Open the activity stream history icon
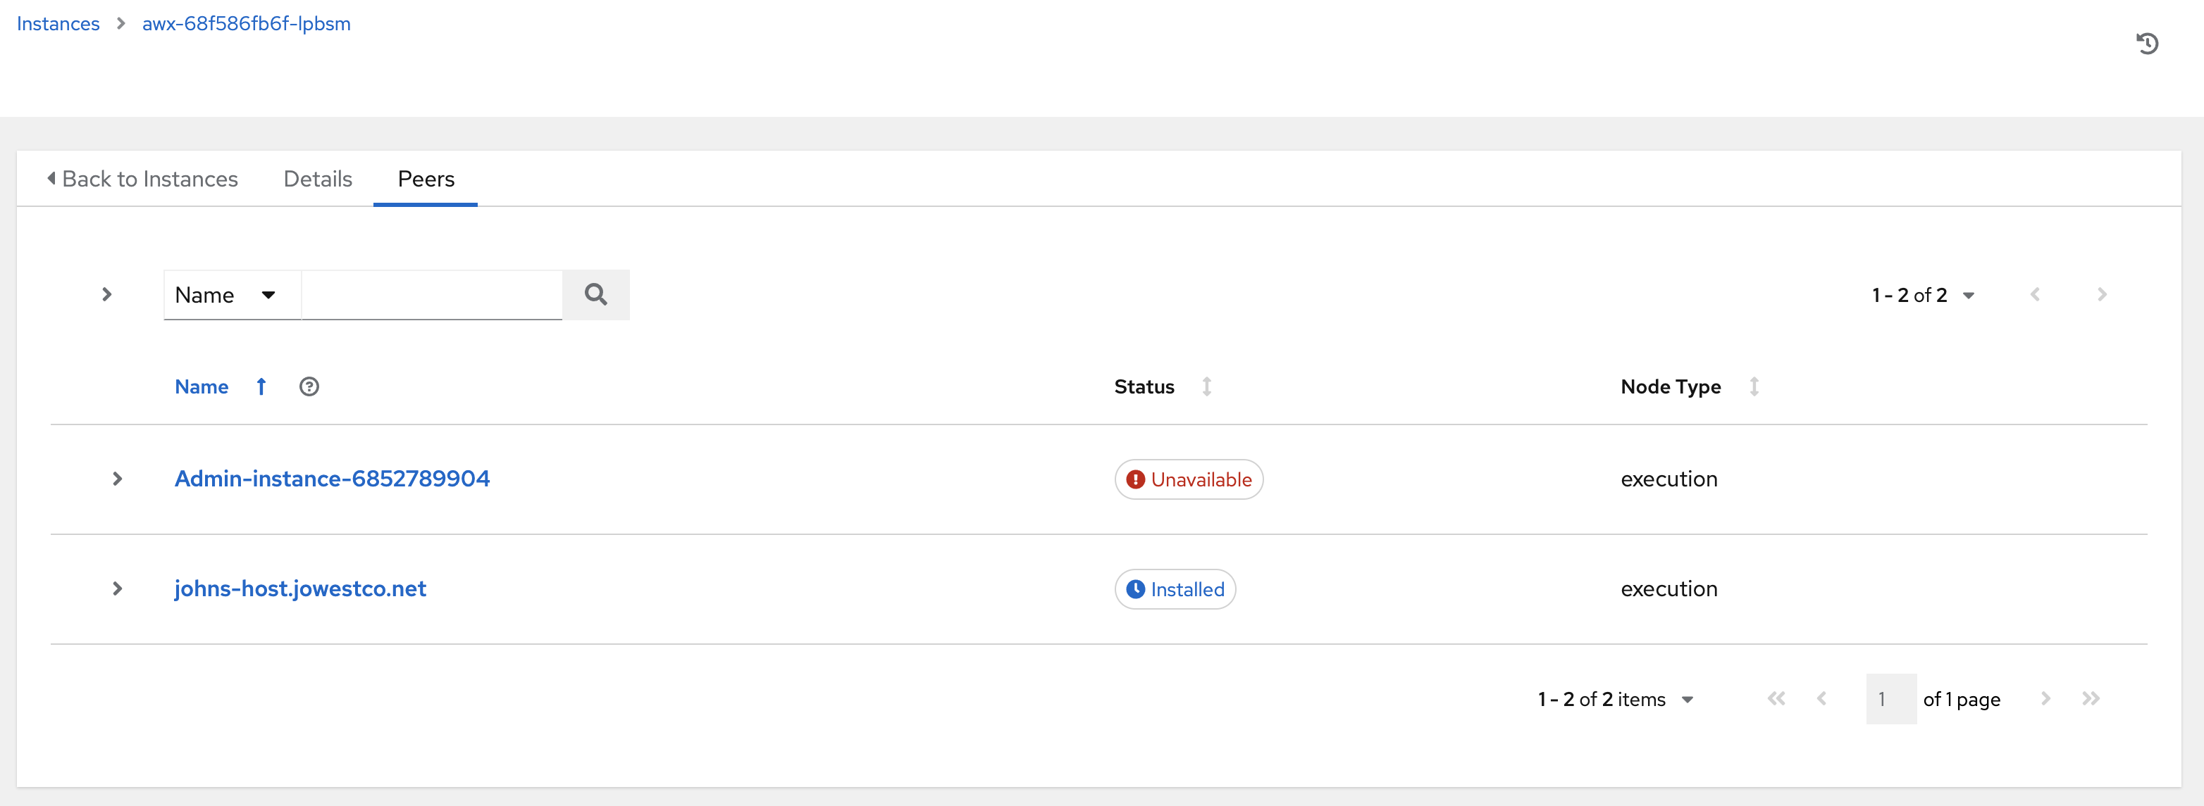This screenshot has height=806, width=2204. pos(2147,44)
